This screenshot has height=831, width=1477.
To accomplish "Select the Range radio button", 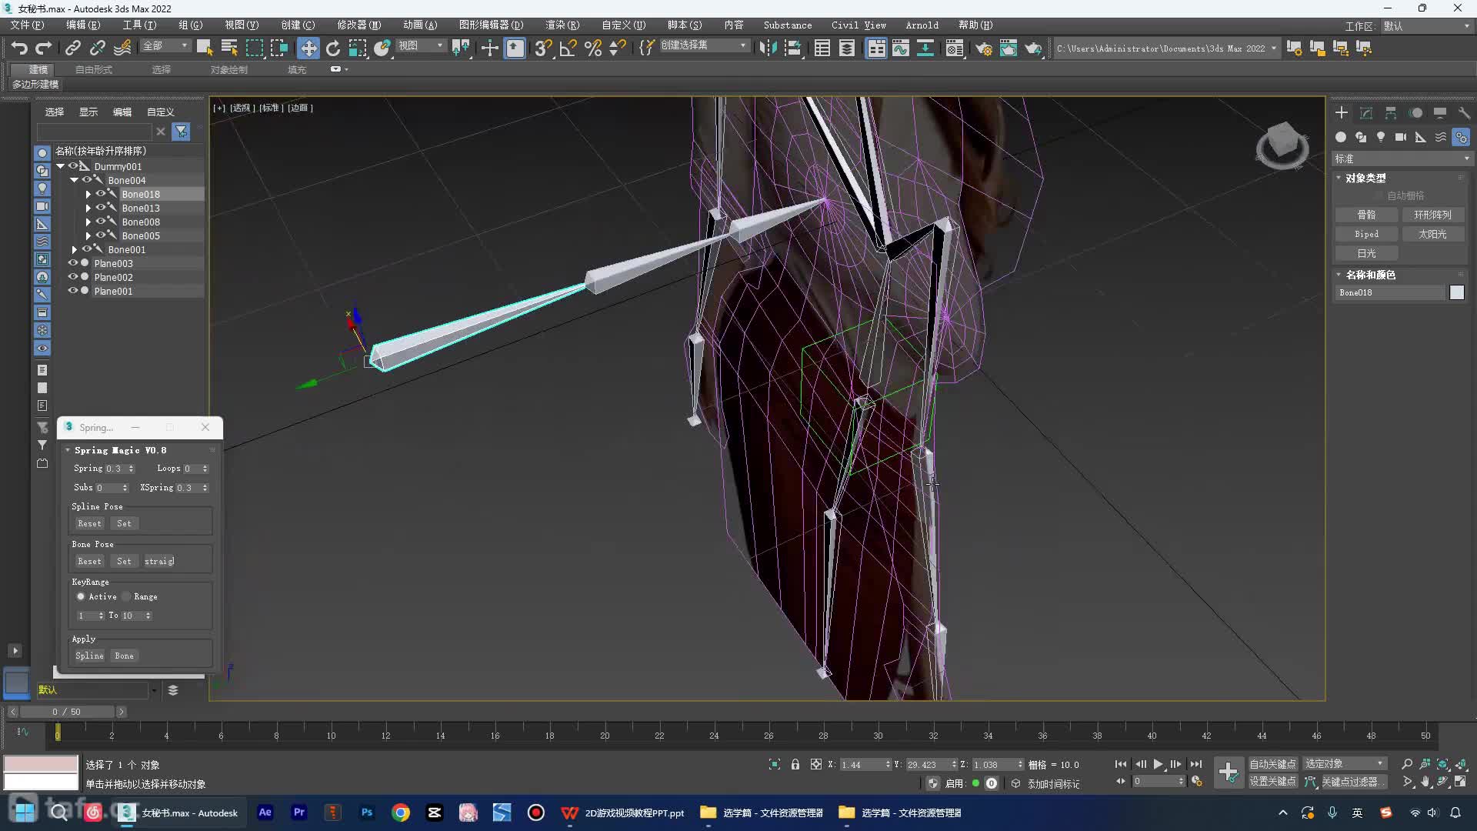I will pos(126,596).
